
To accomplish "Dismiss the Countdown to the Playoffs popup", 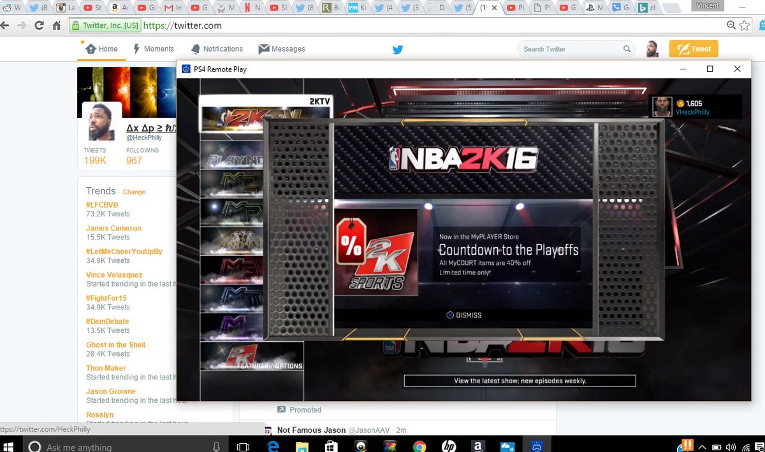I will [463, 314].
